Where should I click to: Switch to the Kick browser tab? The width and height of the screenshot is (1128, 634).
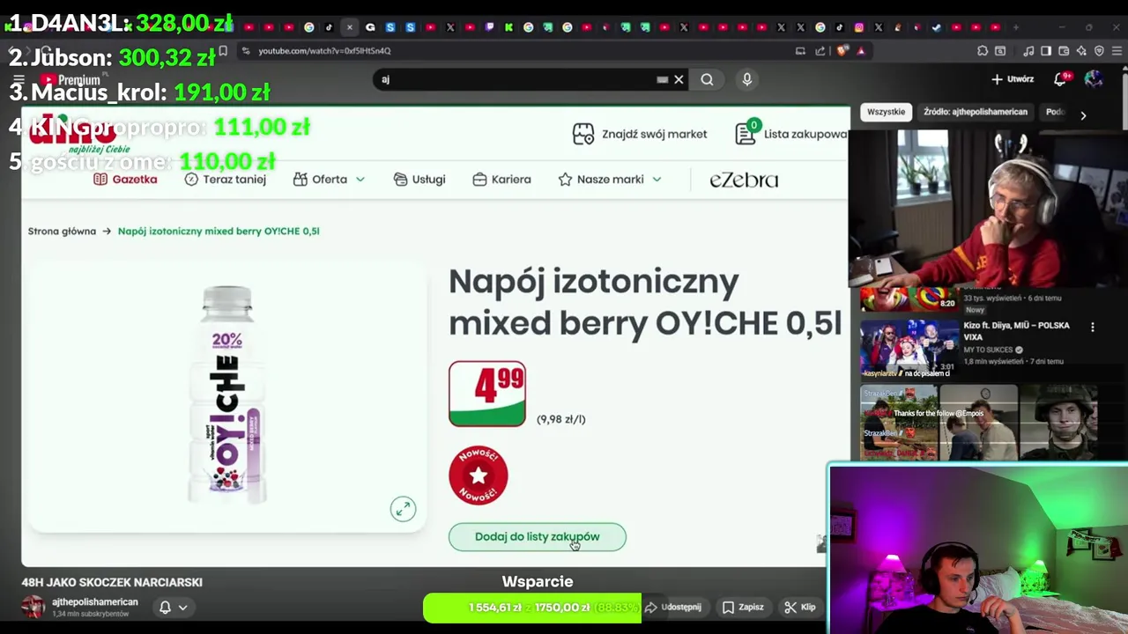(x=508, y=27)
